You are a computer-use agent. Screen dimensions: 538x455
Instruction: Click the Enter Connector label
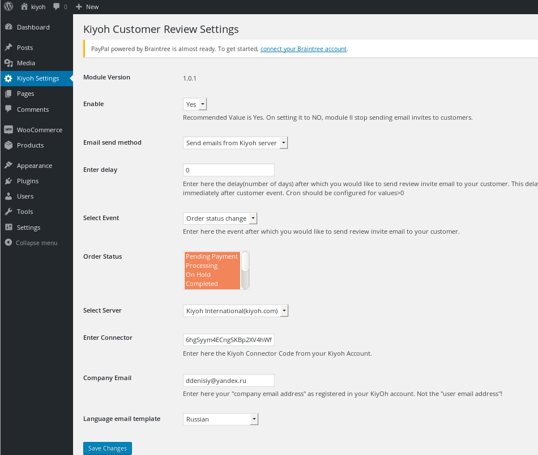click(108, 338)
